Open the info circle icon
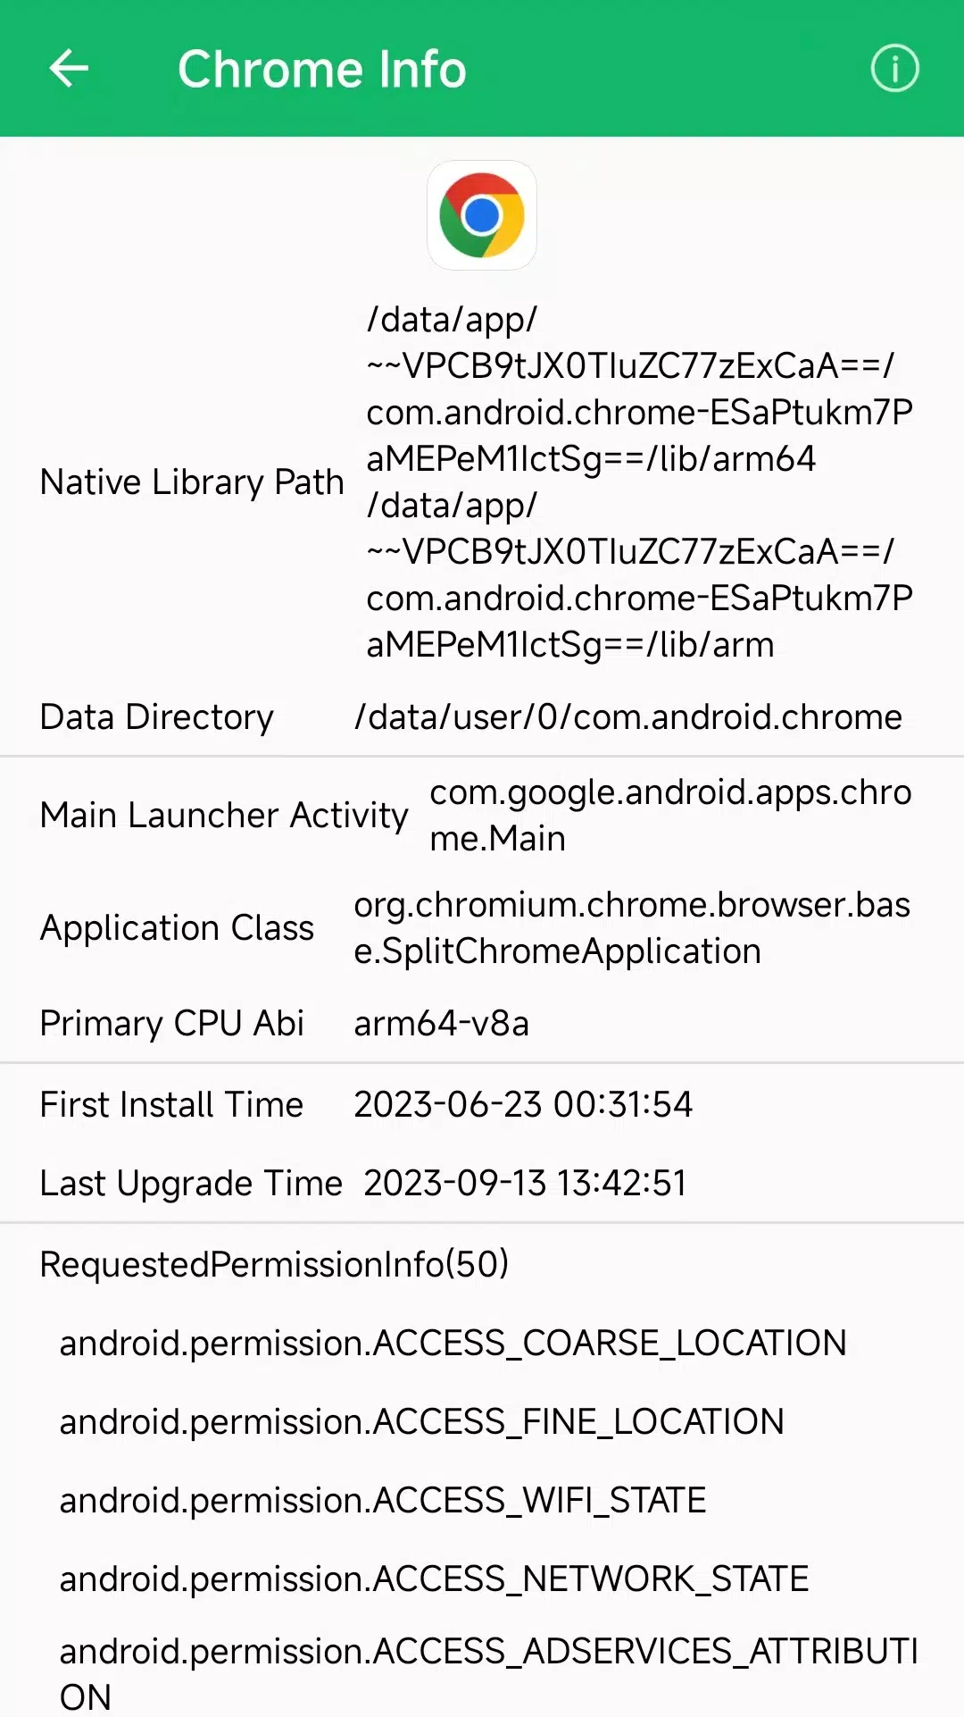Image resolution: width=964 pixels, height=1717 pixels. (894, 69)
